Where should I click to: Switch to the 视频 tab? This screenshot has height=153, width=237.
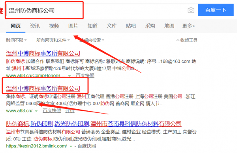coord(54,26)
